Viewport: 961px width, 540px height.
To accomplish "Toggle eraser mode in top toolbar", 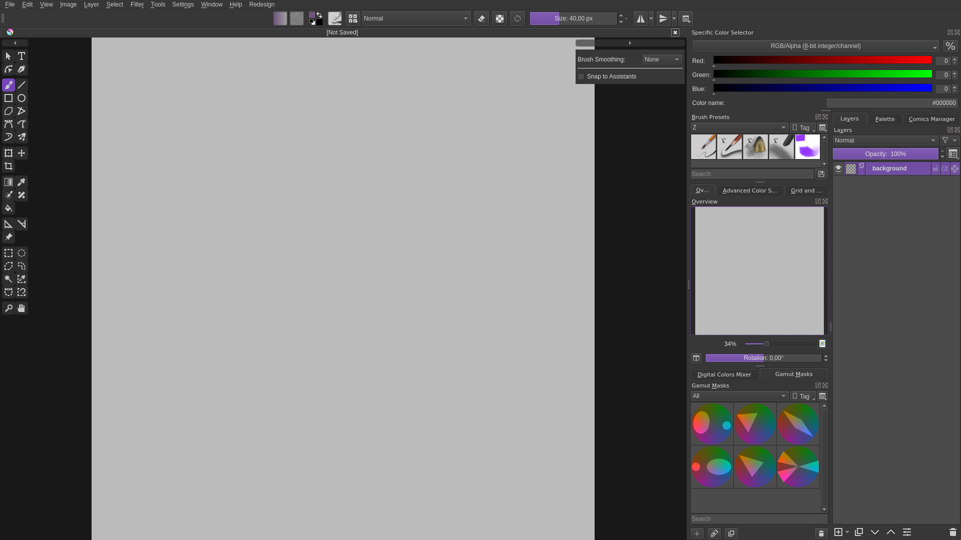I will pyautogui.click(x=481, y=18).
